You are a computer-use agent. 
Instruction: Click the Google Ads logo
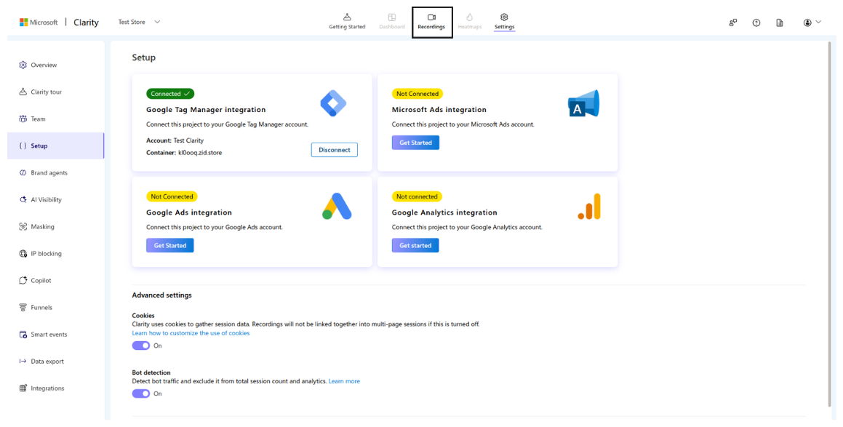point(337,206)
